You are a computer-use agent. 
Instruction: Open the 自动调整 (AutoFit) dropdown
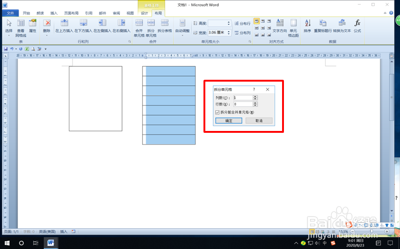tap(182, 28)
